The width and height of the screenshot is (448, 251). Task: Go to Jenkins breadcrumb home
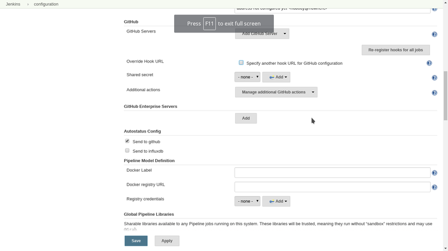click(x=13, y=4)
